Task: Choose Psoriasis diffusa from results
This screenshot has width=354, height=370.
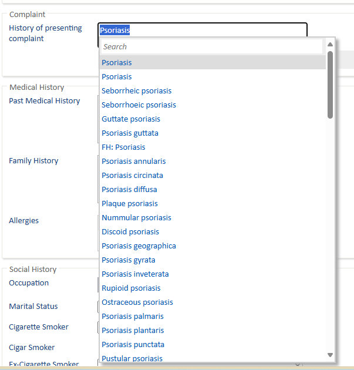Action: pos(129,190)
